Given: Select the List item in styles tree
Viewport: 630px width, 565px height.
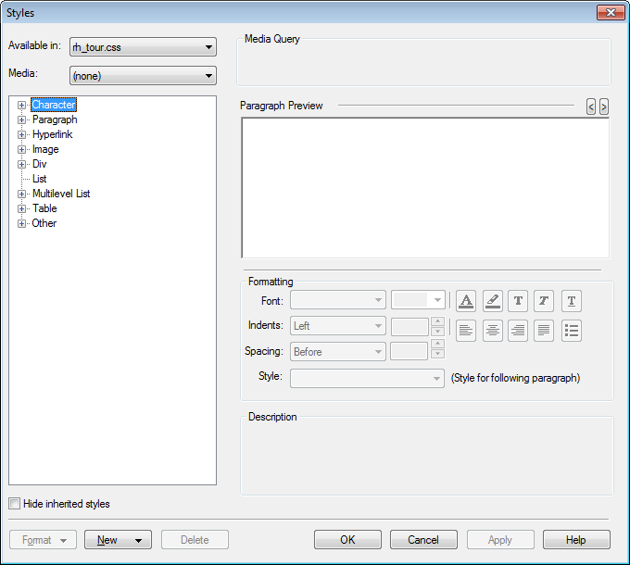Looking at the screenshot, I should [x=40, y=179].
